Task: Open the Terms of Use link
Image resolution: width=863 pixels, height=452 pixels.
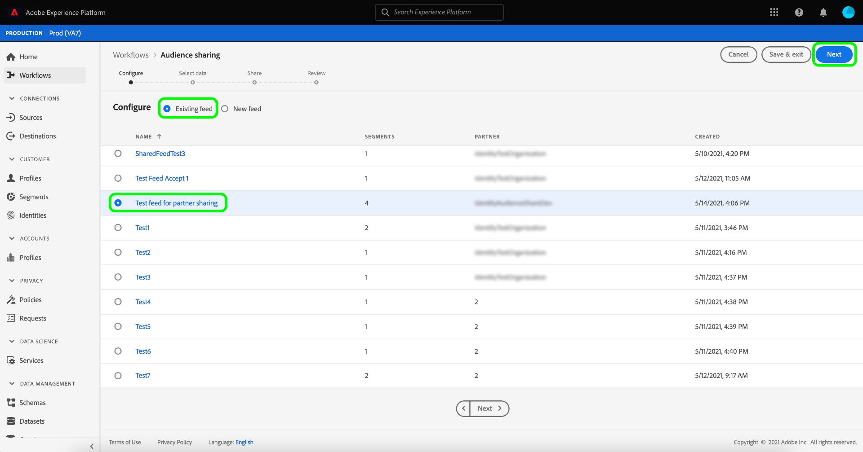Action: [x=125, y=442]
